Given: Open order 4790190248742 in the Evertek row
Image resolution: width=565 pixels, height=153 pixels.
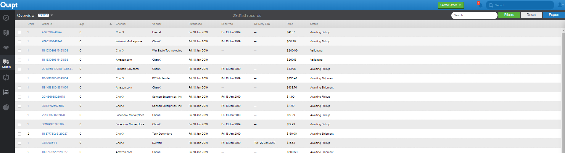Looking at the screenshot, I should [52, 32].
